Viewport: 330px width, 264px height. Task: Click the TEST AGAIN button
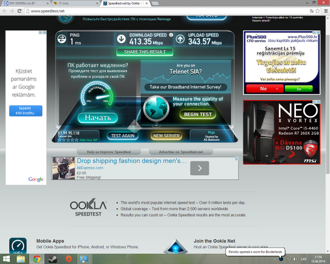pyautogui.click(x=123, y=136)
